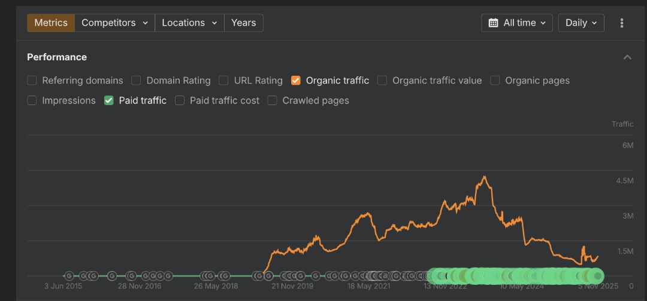This screenshot has height=301, width=647.
Task: Click the first Google update marker near 3 Jun 2015
Action: click(69, 276)
